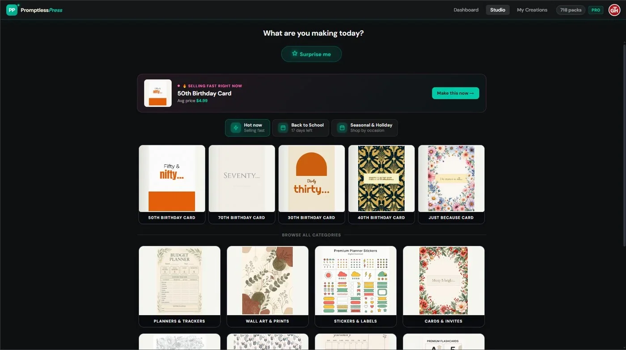Click the Make this now button
The height and width of the screenshot is (350, 626).
[456, 93]
